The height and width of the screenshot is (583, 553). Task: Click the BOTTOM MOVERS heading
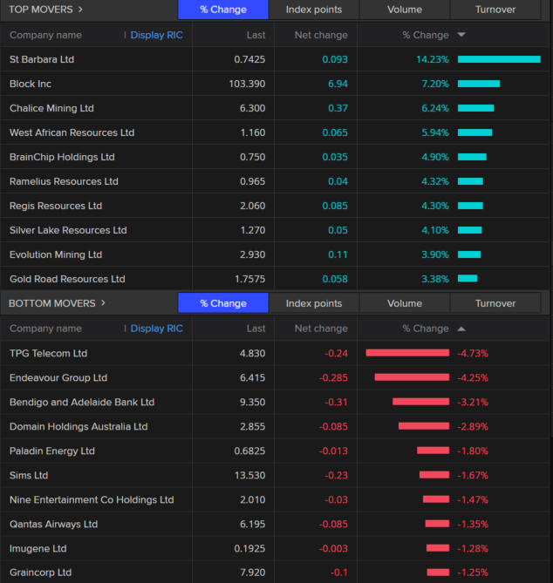pos(52,303)
